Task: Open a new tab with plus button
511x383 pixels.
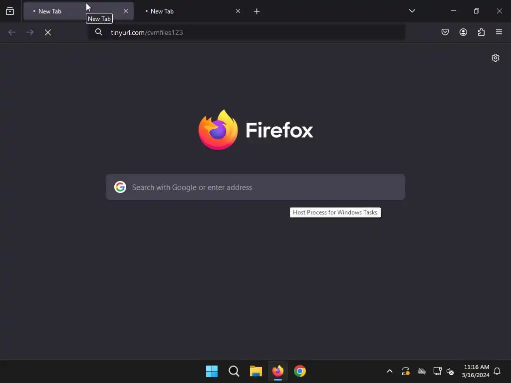Action: 257,11
